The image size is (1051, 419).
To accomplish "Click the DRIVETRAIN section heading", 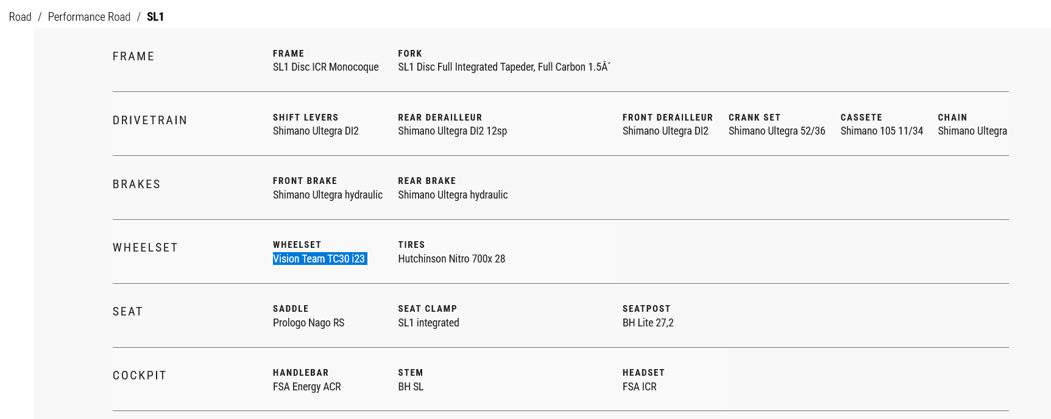I will (150, 121).
